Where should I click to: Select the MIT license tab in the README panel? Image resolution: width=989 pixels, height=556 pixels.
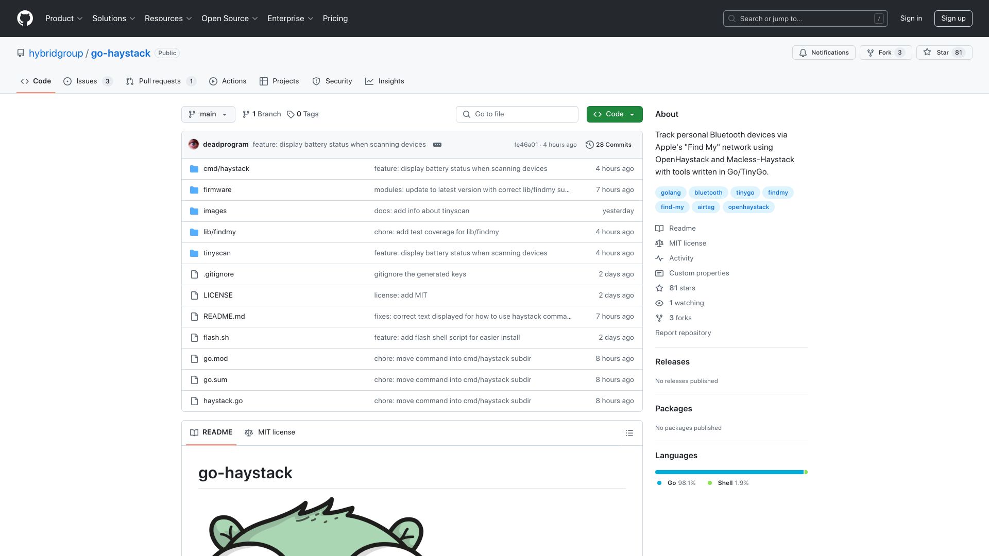pos(270,432)
